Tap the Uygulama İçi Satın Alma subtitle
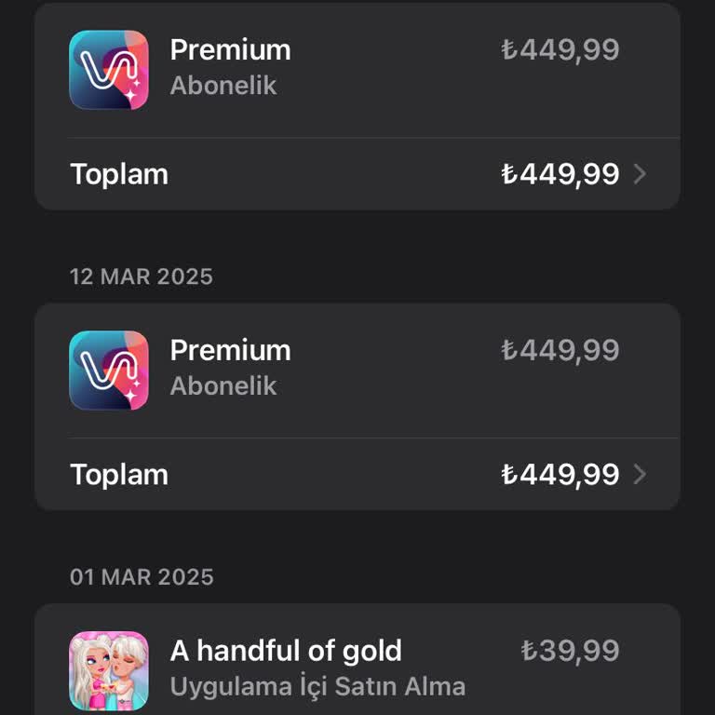The image size is (715, 715). [317, 687]
